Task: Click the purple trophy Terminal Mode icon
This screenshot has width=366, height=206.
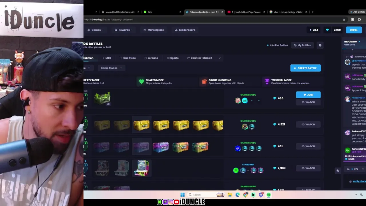Action: (x=267, y=82)
